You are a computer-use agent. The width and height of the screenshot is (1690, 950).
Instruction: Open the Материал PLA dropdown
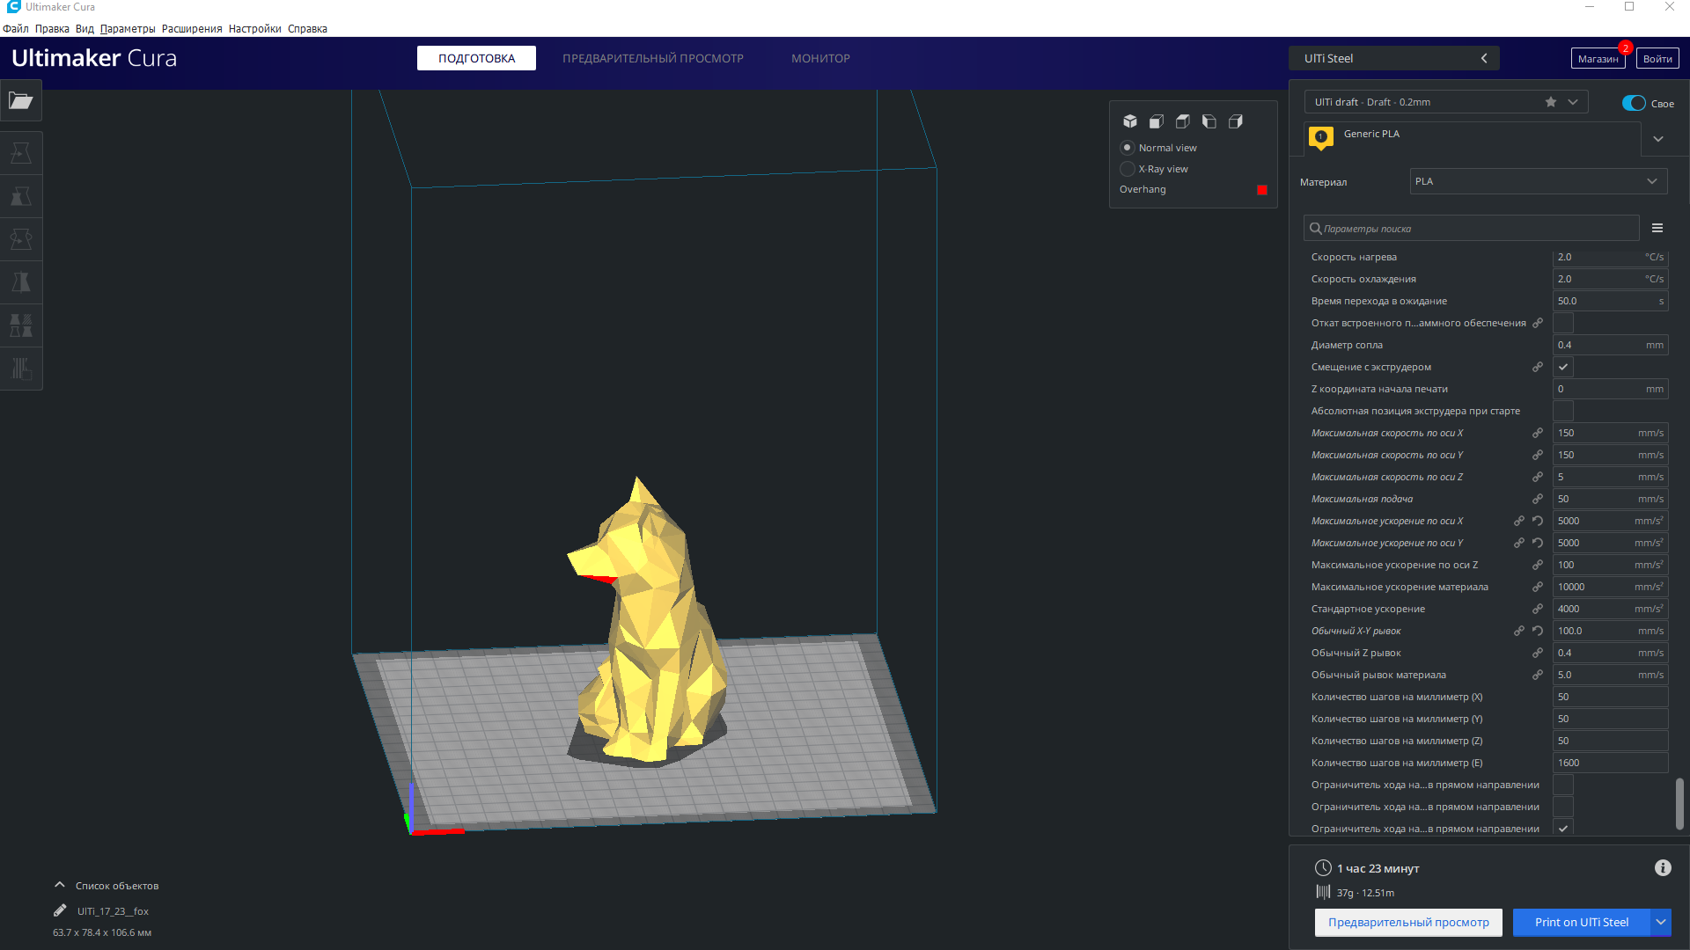1539,181
